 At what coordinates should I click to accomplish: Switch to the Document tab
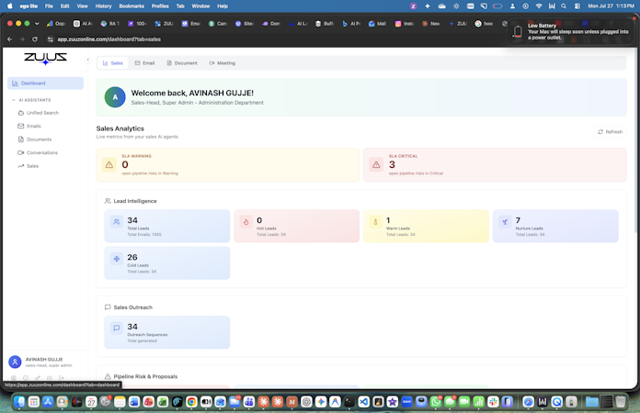(182, 63)
